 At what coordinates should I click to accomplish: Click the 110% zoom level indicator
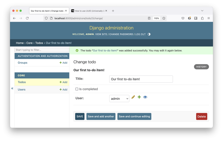click(156, 18)
